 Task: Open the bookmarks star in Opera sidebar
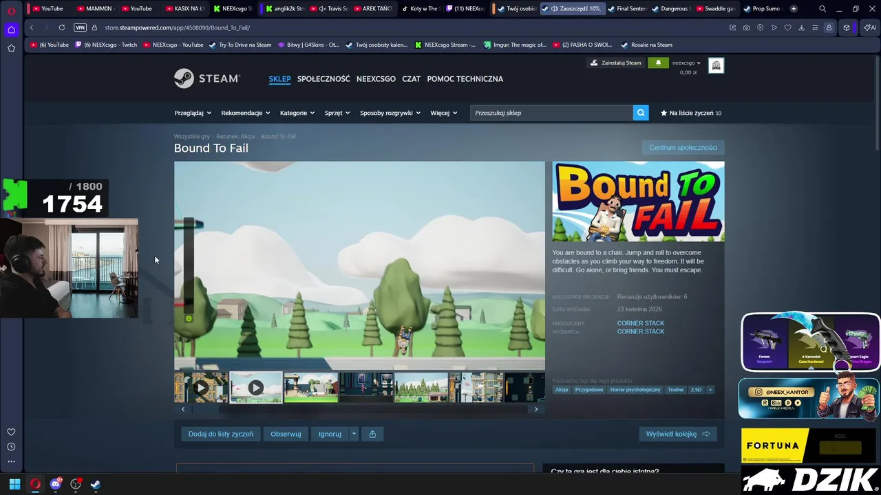11,48
